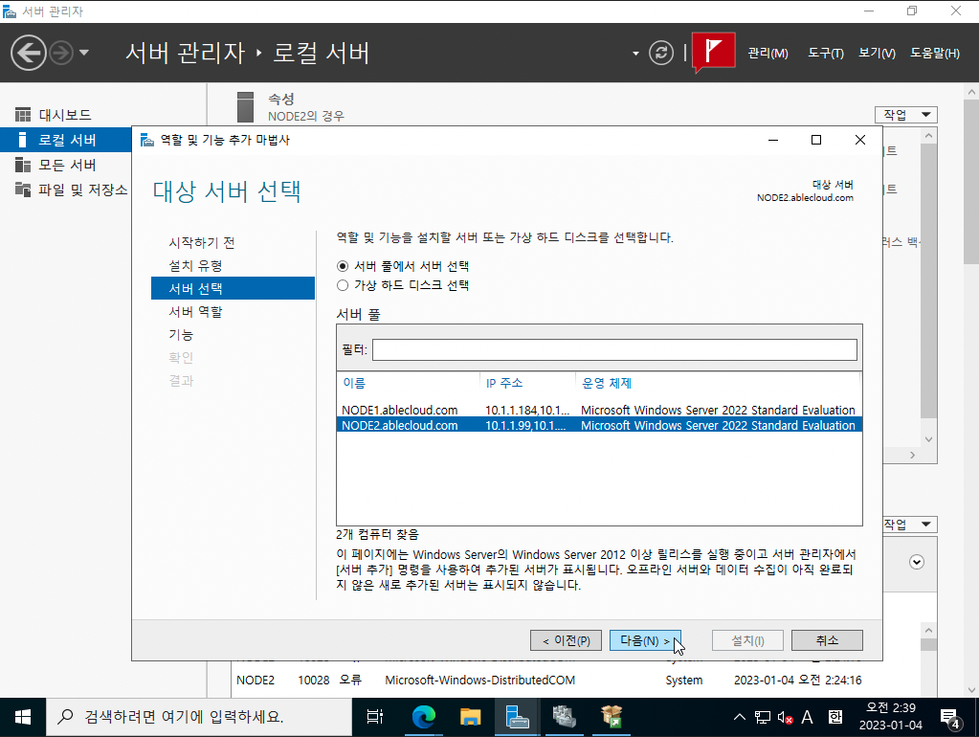Click properties panel vertical scrollbar thumb
The width and height of the screenshot is (979, 737).
point(928,281)
